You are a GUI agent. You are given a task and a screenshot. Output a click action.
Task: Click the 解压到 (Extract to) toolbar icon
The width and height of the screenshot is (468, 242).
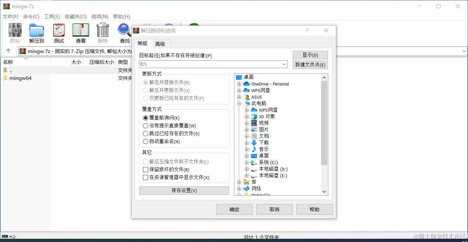pyautogui.click(x=36, y=33)
